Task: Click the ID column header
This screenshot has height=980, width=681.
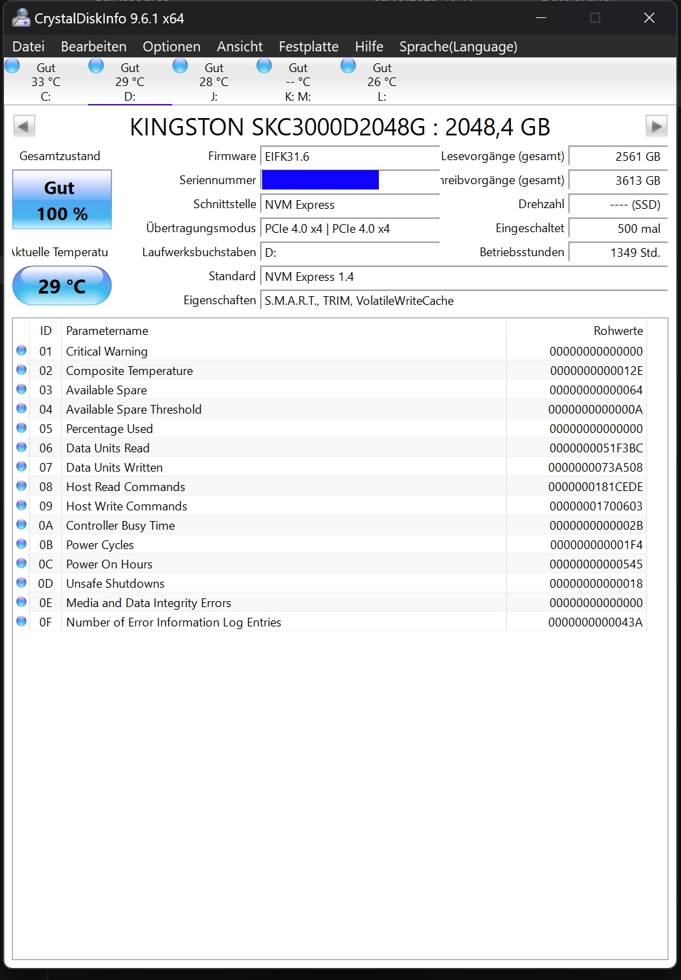Action: pyautogui.click(x=45, y=331)
